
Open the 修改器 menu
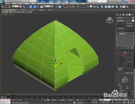pos(39,4)
